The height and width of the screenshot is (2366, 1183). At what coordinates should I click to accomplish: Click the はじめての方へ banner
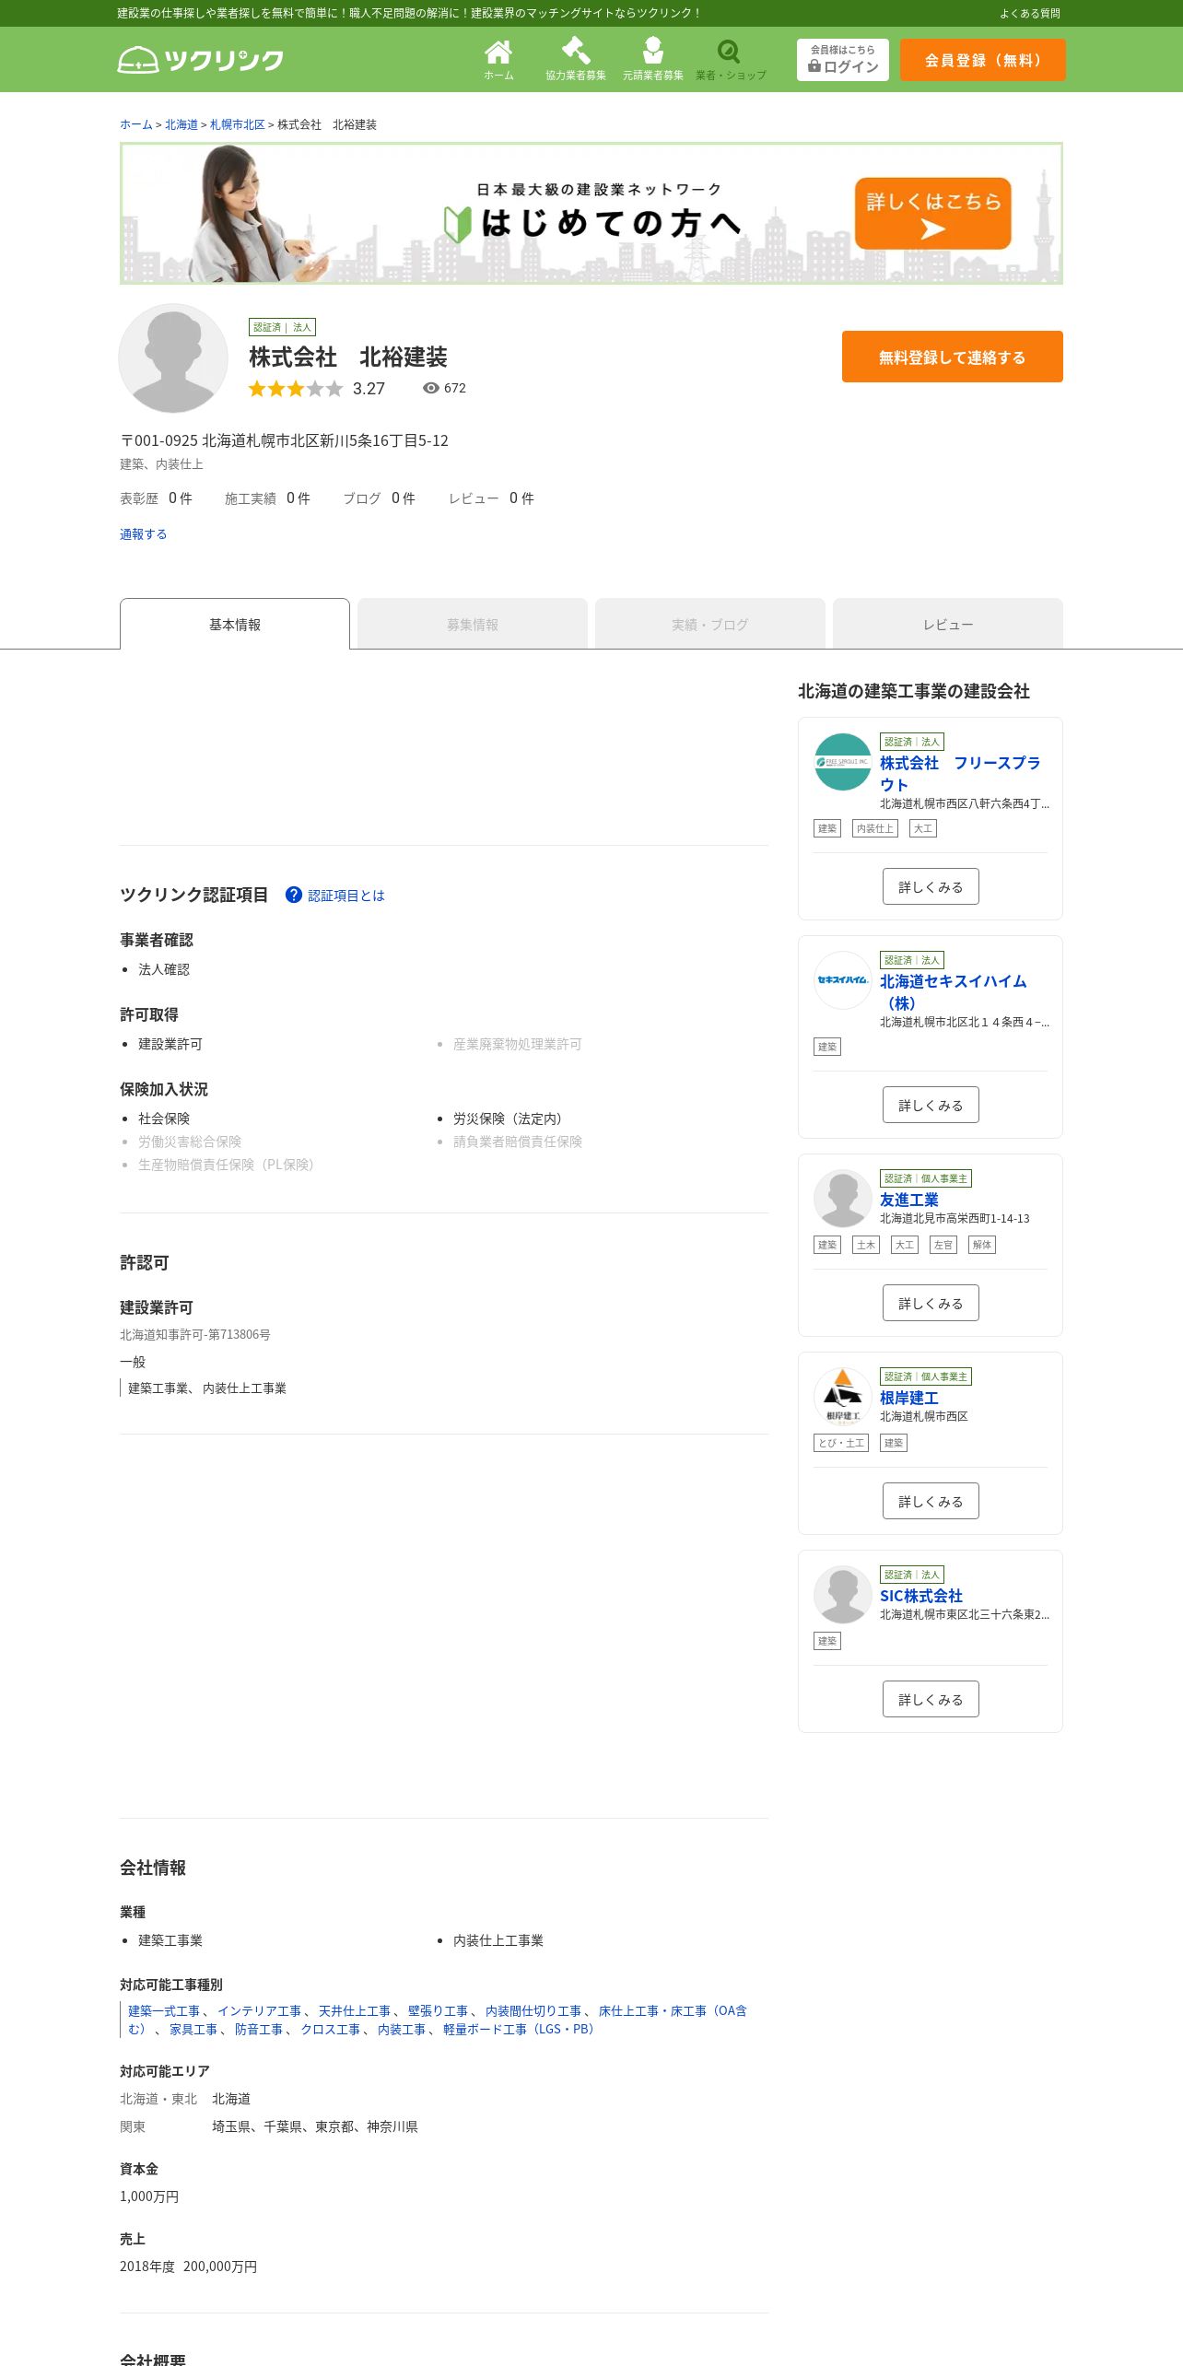[591, 213]
